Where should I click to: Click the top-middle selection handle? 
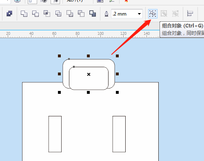[88, 56]
